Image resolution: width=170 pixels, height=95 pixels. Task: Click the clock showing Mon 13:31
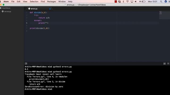(x=152, y=2)
